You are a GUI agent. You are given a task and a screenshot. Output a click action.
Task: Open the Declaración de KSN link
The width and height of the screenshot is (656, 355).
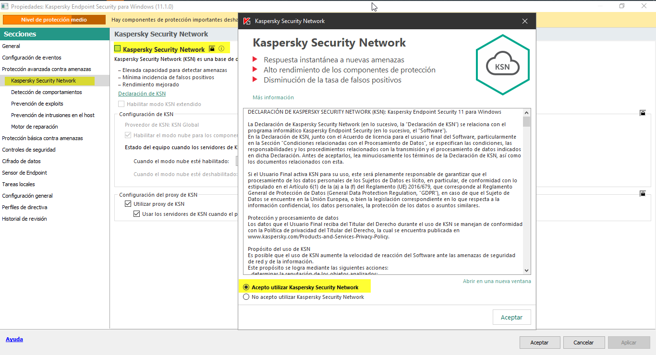[142, 94]
